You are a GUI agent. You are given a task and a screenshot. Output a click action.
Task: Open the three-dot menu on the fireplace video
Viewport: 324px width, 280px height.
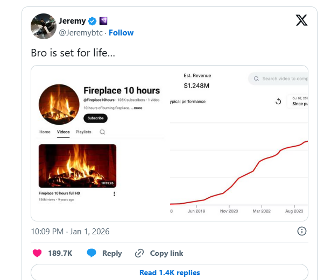pos(114,194)
